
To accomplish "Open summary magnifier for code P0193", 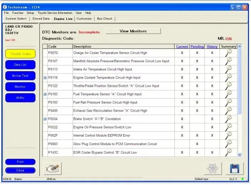I will [x=228, y=102].
